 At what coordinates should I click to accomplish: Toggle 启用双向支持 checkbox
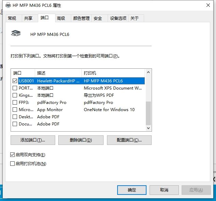pyautogui.click(x=13, y=155)
